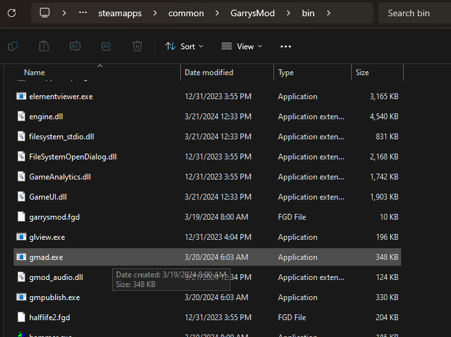
Task: Click the Paste clipboard icon
Action: point(44,46)
